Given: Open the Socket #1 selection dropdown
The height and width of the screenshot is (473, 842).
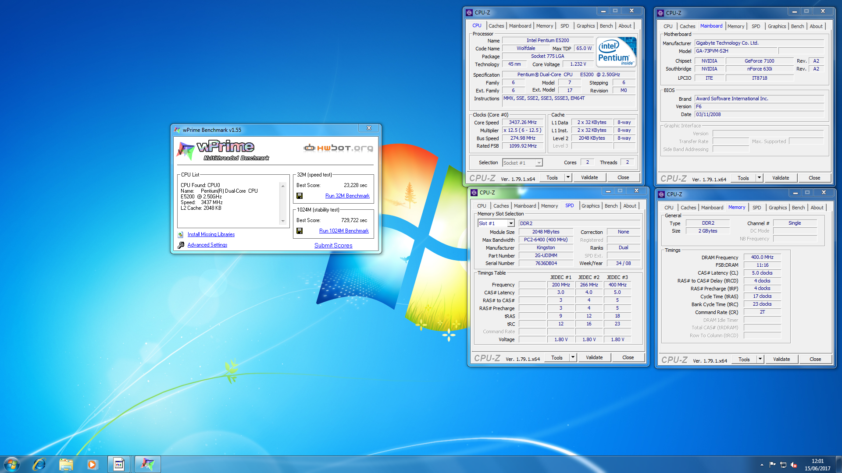Looking at the screenshot, I should tap(539, 163).
